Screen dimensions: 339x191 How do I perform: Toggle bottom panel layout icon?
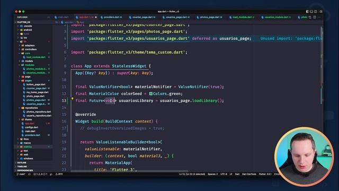click(311, 12)
